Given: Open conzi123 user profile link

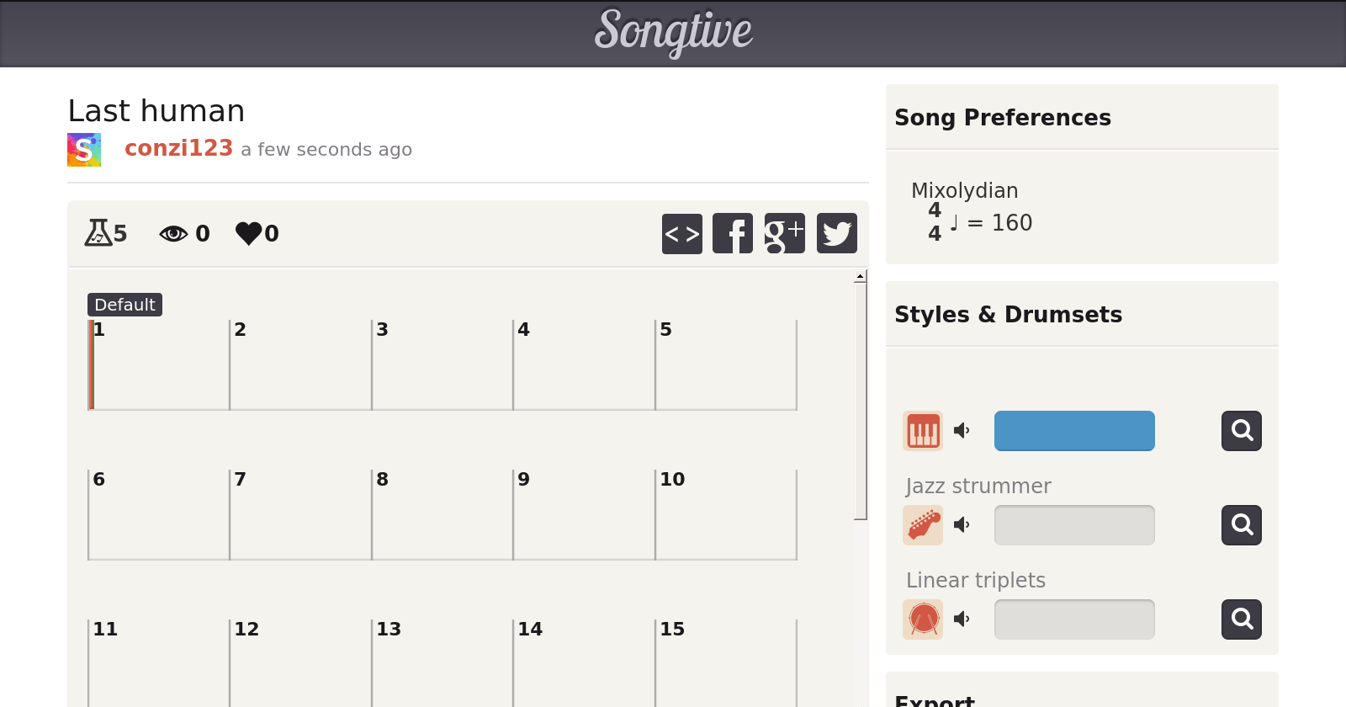Looking at the screenshot, I should (178, 148).
